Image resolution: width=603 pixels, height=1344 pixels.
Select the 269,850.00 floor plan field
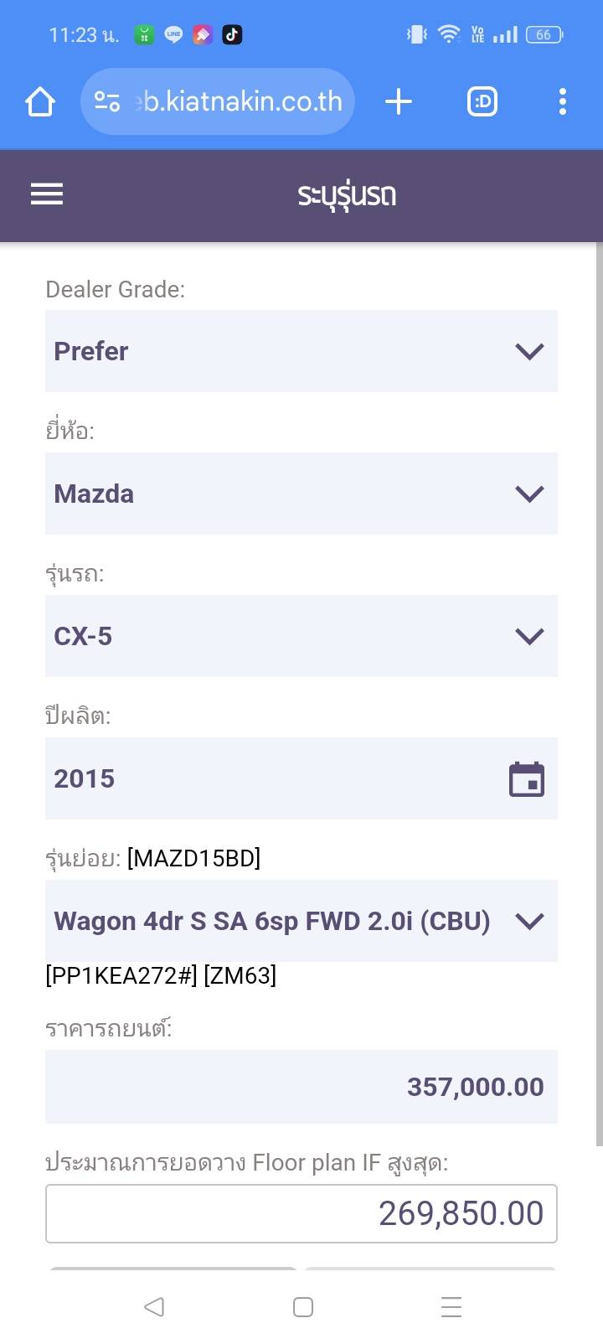pyautogui.click(x=301, y=1213)
